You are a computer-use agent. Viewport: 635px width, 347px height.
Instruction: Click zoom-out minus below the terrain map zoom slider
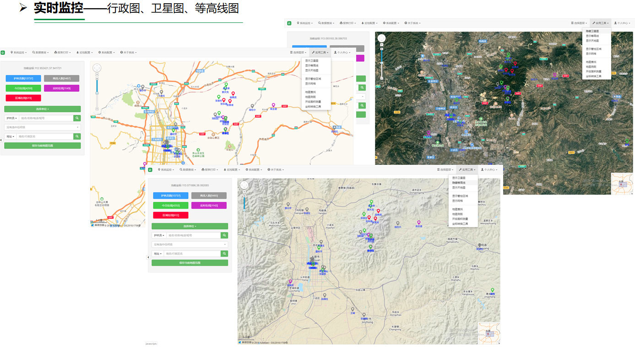244,226
